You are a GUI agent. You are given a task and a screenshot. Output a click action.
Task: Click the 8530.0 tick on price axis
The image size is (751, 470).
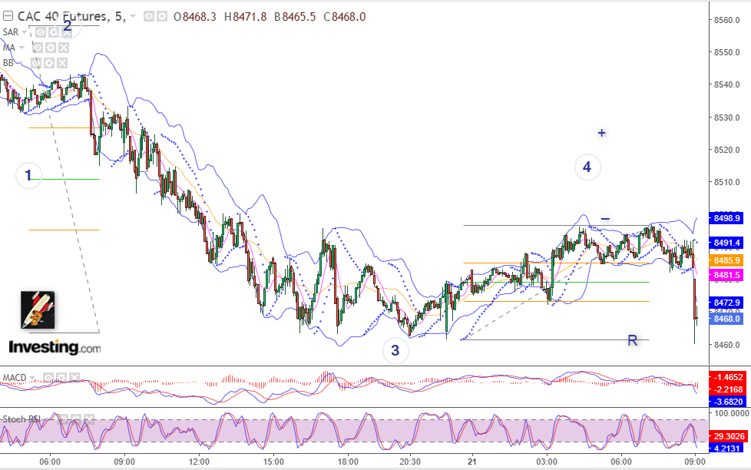(x=726, y=118)
